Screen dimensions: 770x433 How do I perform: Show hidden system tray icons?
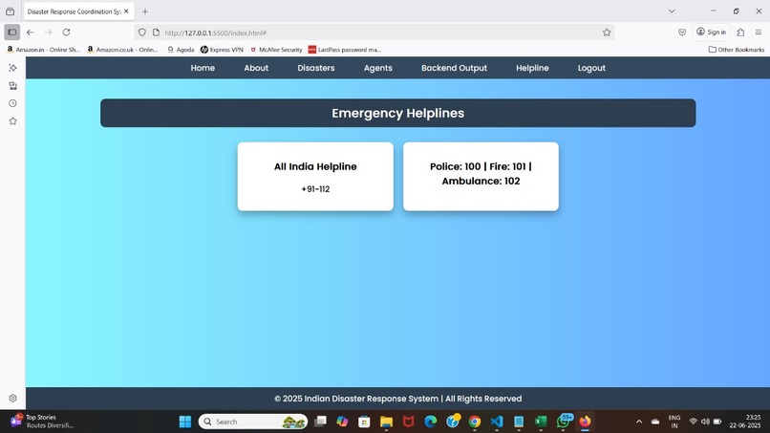tap(639, 422)
